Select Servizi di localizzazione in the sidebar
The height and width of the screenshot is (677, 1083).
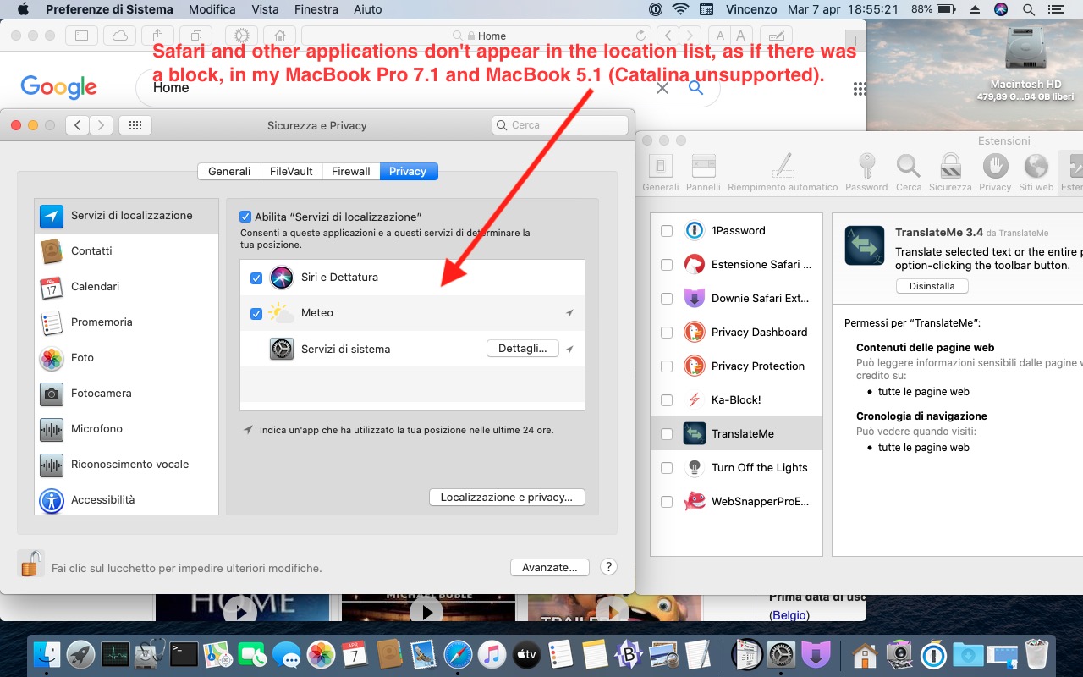pos(127,216)
